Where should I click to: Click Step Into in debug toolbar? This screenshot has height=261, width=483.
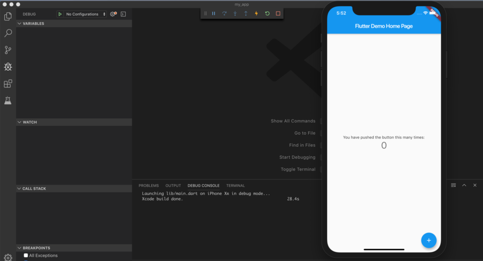pyautogui.click(x=235, y=14)
